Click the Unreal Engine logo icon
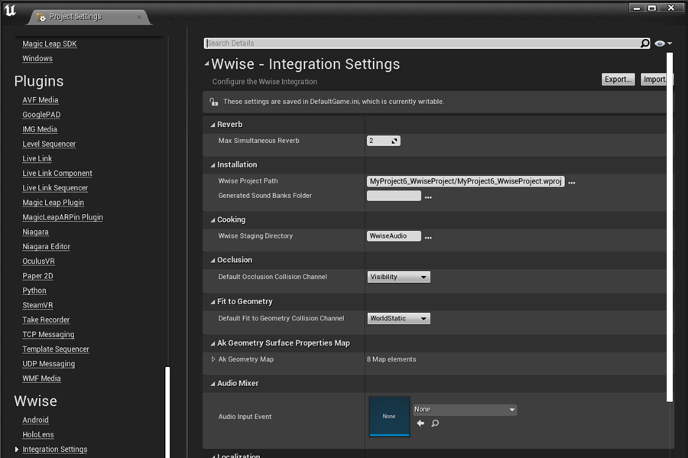Screen dimensions: 688x458 pos(10,10)
